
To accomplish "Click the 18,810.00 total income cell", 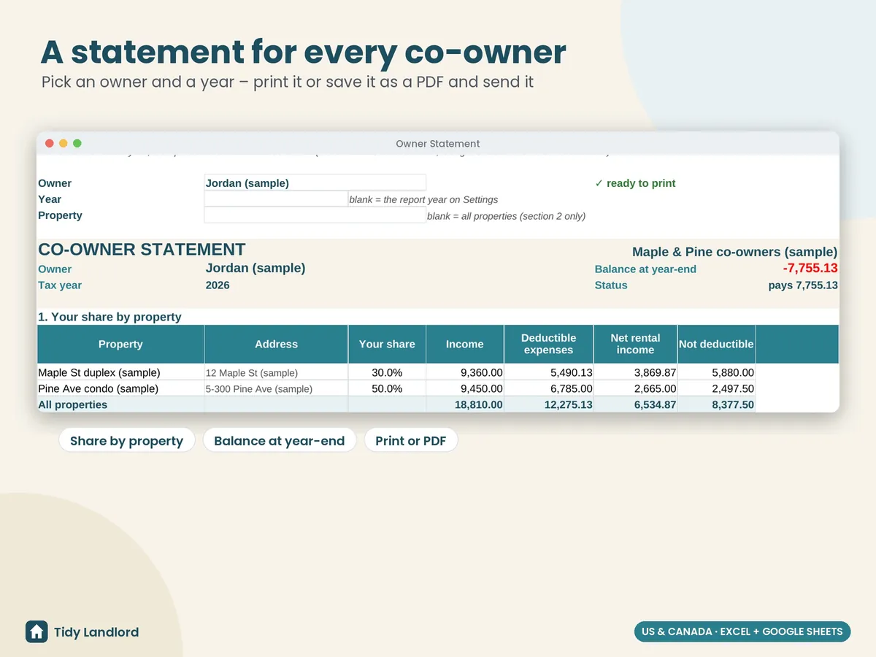I will point(465,404).
